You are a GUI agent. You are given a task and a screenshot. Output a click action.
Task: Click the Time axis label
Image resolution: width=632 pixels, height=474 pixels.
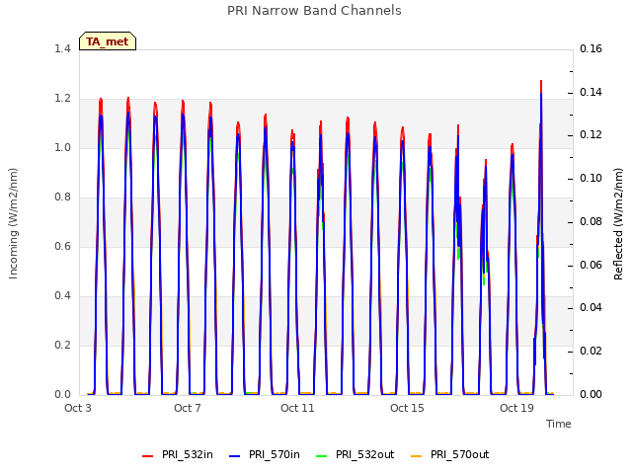point(559,424)
